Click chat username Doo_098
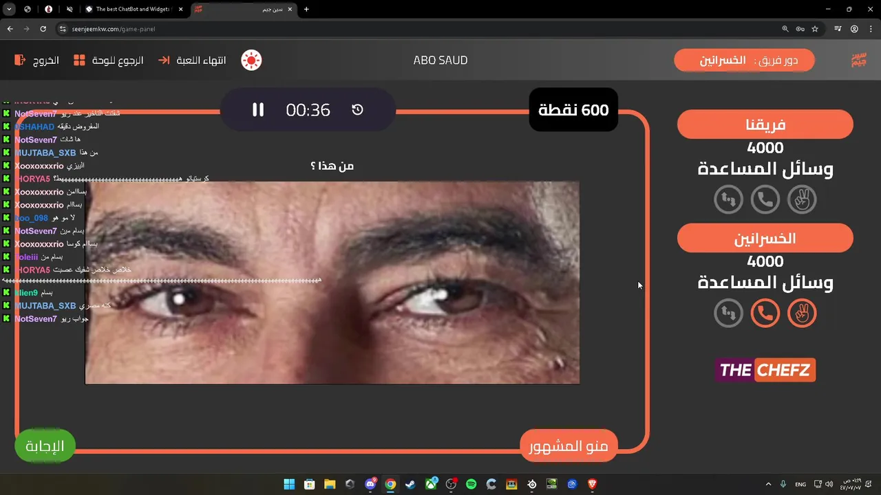Image resolution: width=881 pixels, height=495 pixels. pos(32,218)
